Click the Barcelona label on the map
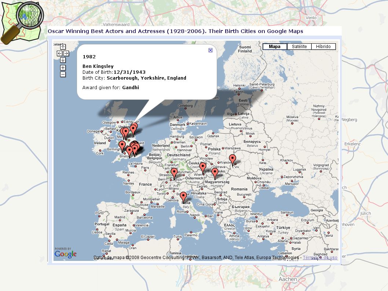Screen dimensions: 388x291 144,218
